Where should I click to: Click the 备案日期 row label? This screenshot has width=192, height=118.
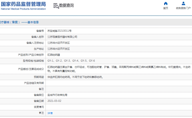click(x=39, y=101)
